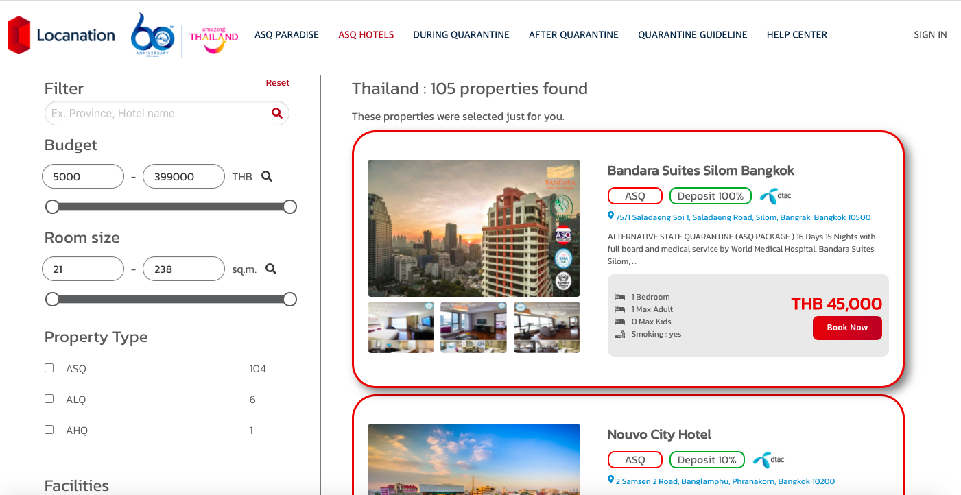Click the Deposit 100% badge
Screen dimensions: 961x495
point(711,196)
